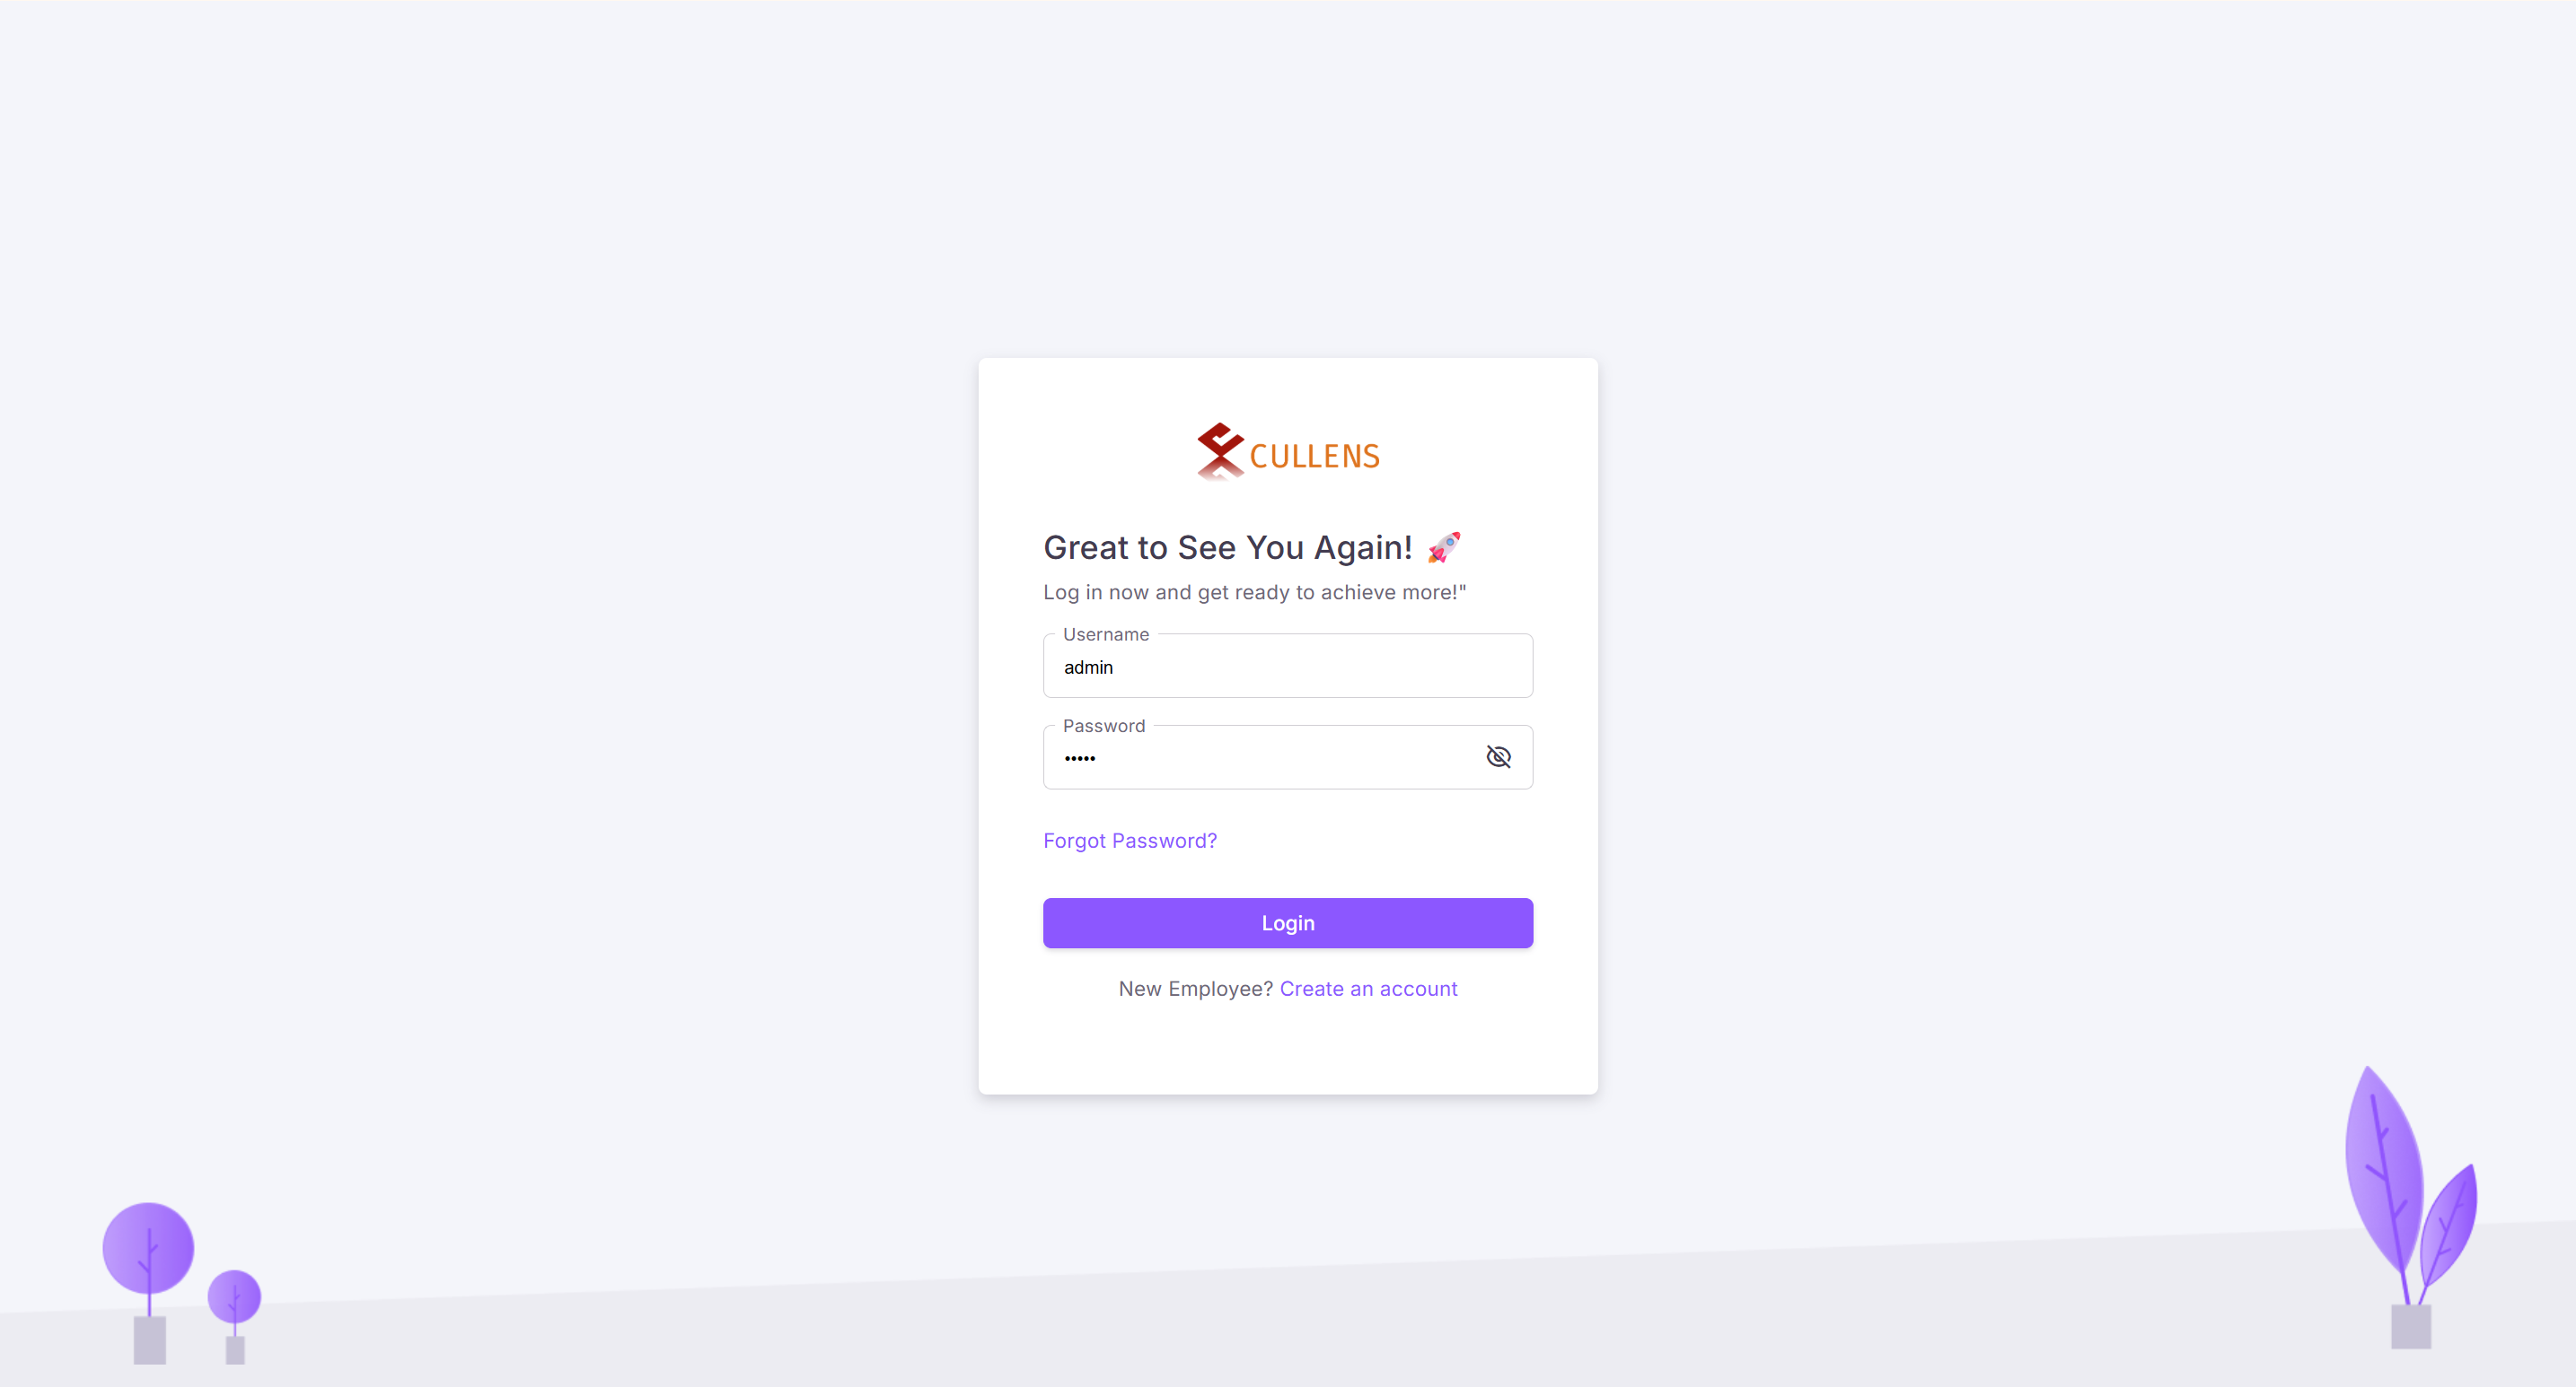Click the CULLENS brand name text

tap(1314, 457)
